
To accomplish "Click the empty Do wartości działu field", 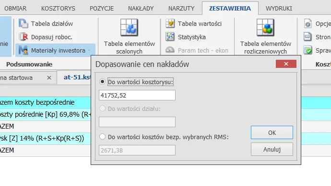I will pyautogui.click(x=137, y=122).
